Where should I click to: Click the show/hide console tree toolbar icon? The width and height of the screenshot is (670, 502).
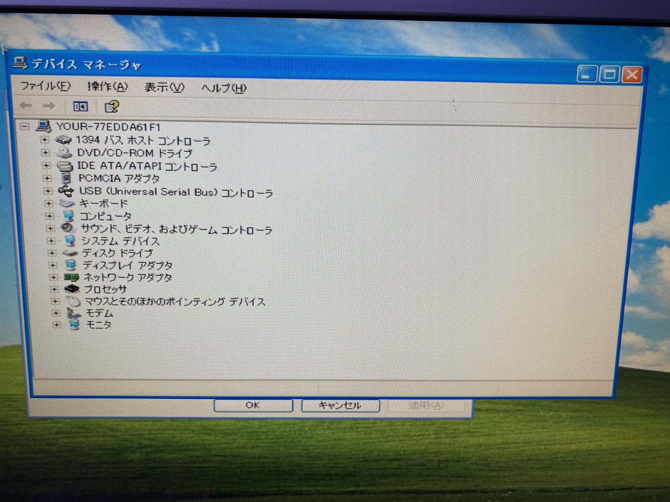coord(80,106)
